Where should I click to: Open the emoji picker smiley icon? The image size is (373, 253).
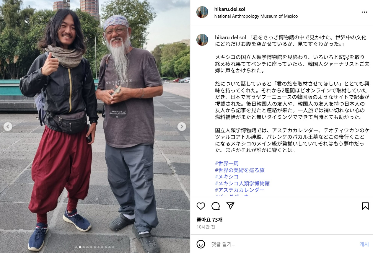pos(201,244)
